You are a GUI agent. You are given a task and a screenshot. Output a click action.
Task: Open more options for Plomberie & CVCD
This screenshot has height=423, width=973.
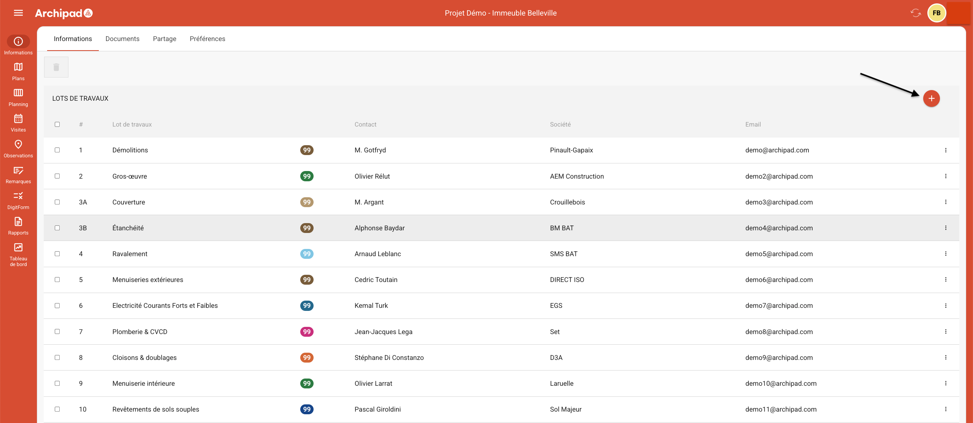point(946,332)
